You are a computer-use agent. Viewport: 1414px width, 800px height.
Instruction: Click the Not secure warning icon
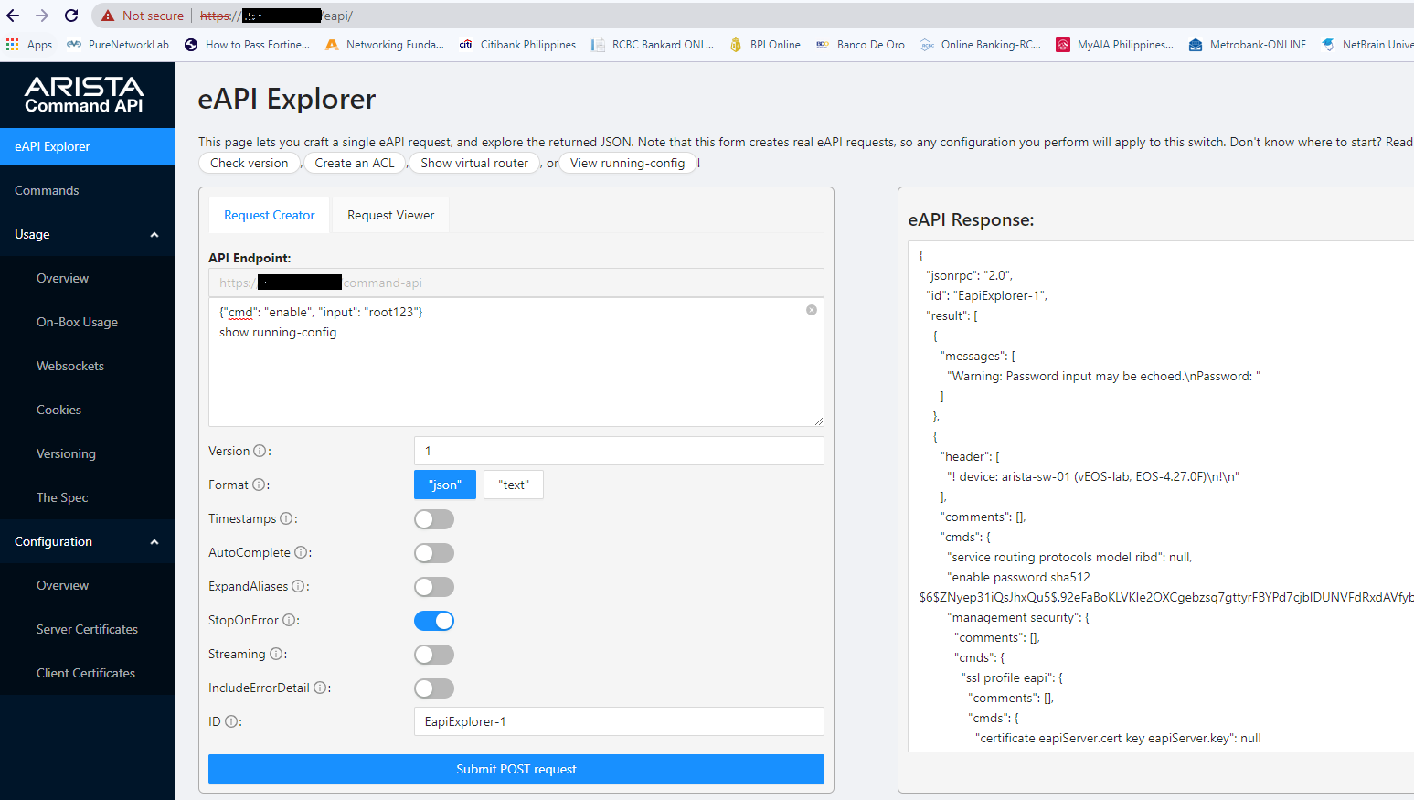click(108, 16)
